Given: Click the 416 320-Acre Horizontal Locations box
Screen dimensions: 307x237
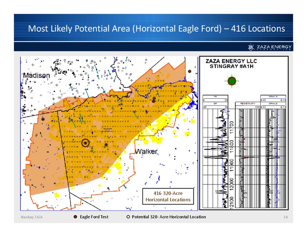Looking at the screenshot, I should pyautogui.click(x=168, y=196).
